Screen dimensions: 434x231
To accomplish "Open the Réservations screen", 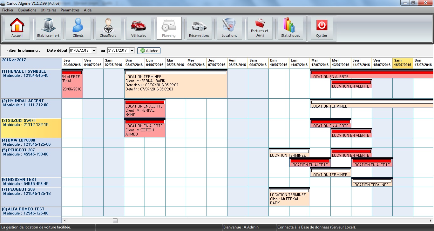I will tap(199, 28).
